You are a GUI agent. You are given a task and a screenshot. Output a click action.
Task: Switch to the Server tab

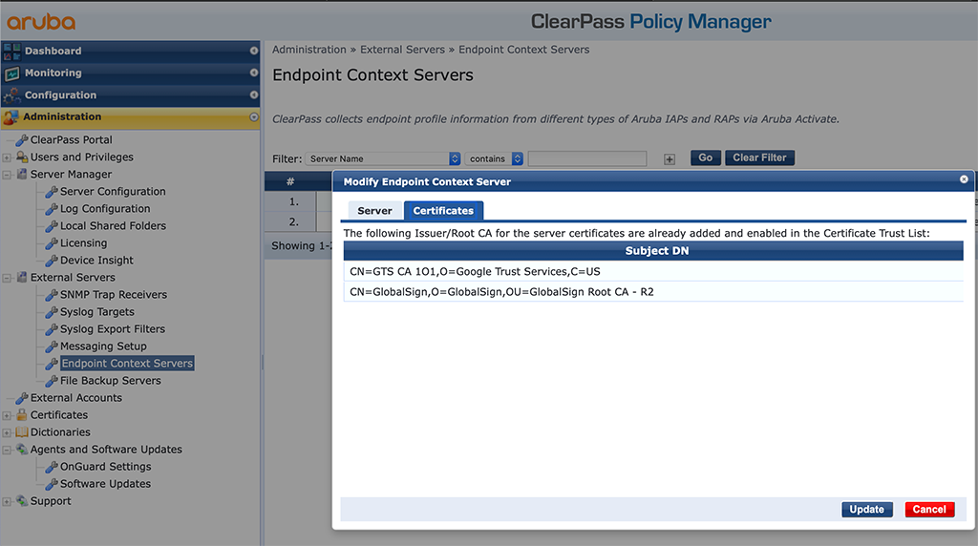coord(374,211)
